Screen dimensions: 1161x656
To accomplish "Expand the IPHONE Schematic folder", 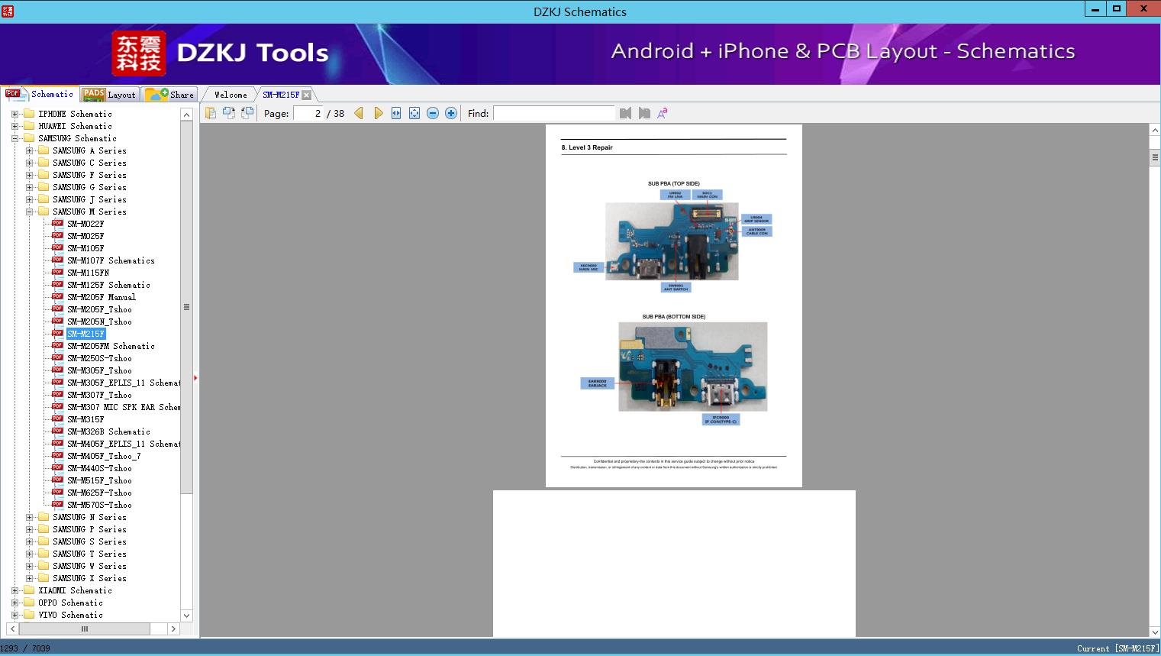I will click(x=15, y=114).
